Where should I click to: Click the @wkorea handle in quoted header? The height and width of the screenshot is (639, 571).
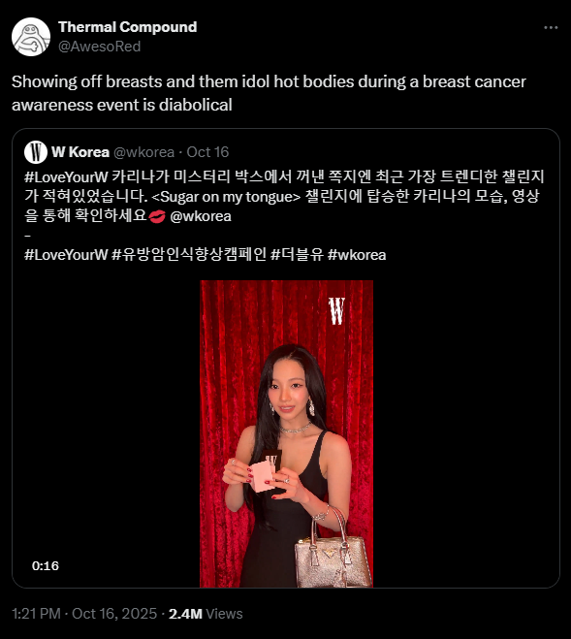pyautogui.click(x=143, y=152)
